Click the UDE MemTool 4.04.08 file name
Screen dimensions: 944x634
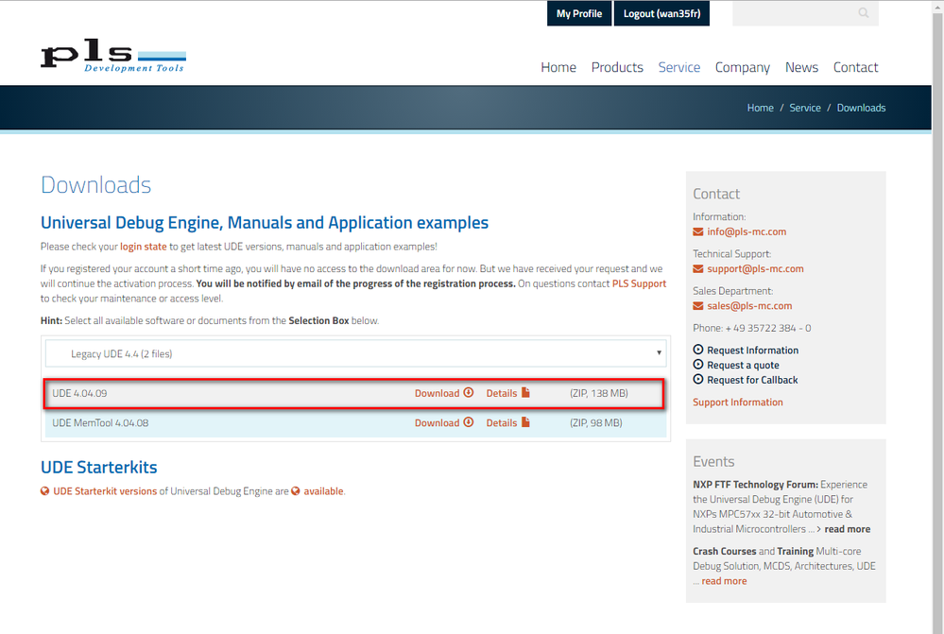pyautogui.click(x=100, y=423)
